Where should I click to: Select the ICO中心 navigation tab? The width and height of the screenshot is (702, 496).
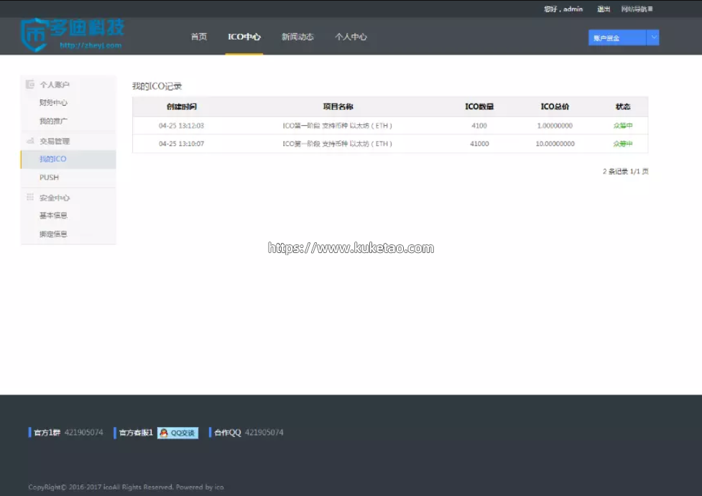point(244,37)
